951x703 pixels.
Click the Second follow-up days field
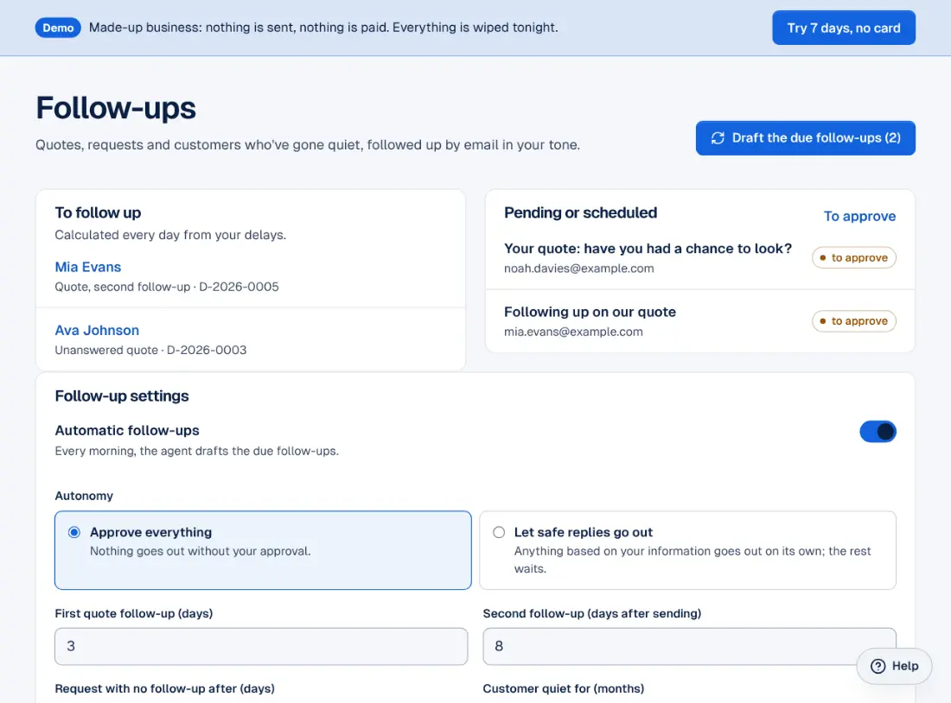[689, 646]
